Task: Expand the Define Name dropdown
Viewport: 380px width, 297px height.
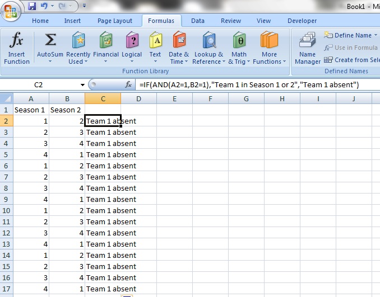Action: [x=376, y=35]
